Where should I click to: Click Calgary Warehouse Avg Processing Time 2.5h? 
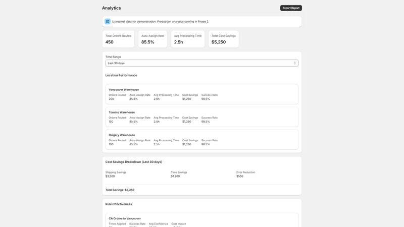(x=157, y=144)
